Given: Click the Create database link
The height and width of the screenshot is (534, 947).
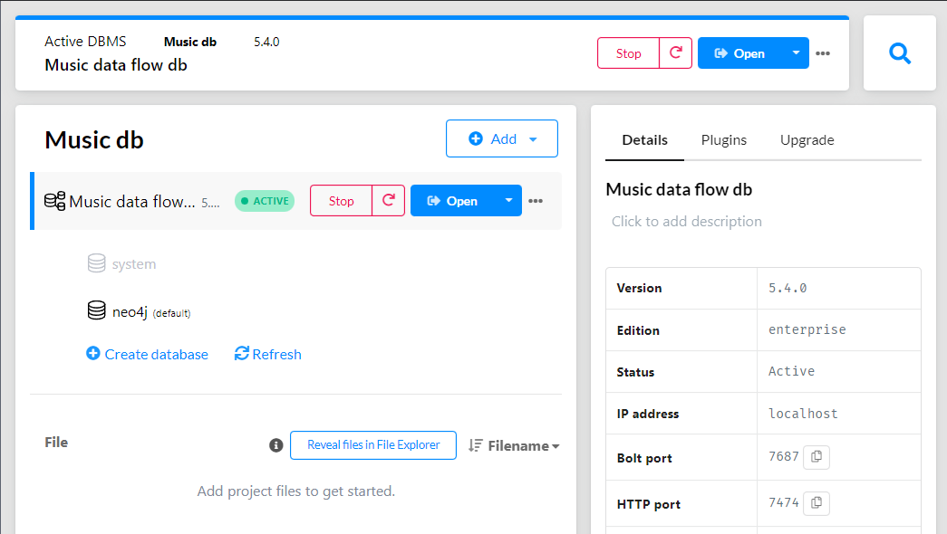Looking at the screenshot, I should coord(147,354).
